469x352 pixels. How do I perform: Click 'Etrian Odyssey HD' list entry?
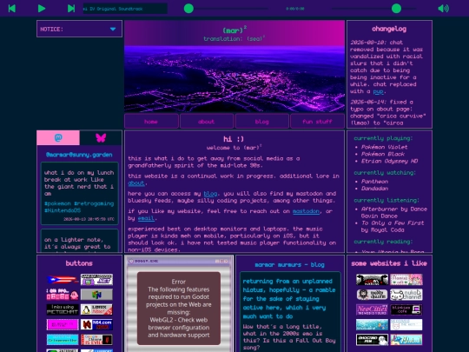point(389,161)
